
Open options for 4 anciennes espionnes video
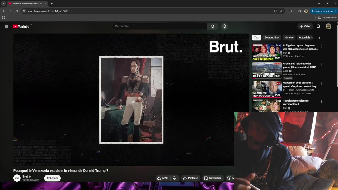[322, 101]
